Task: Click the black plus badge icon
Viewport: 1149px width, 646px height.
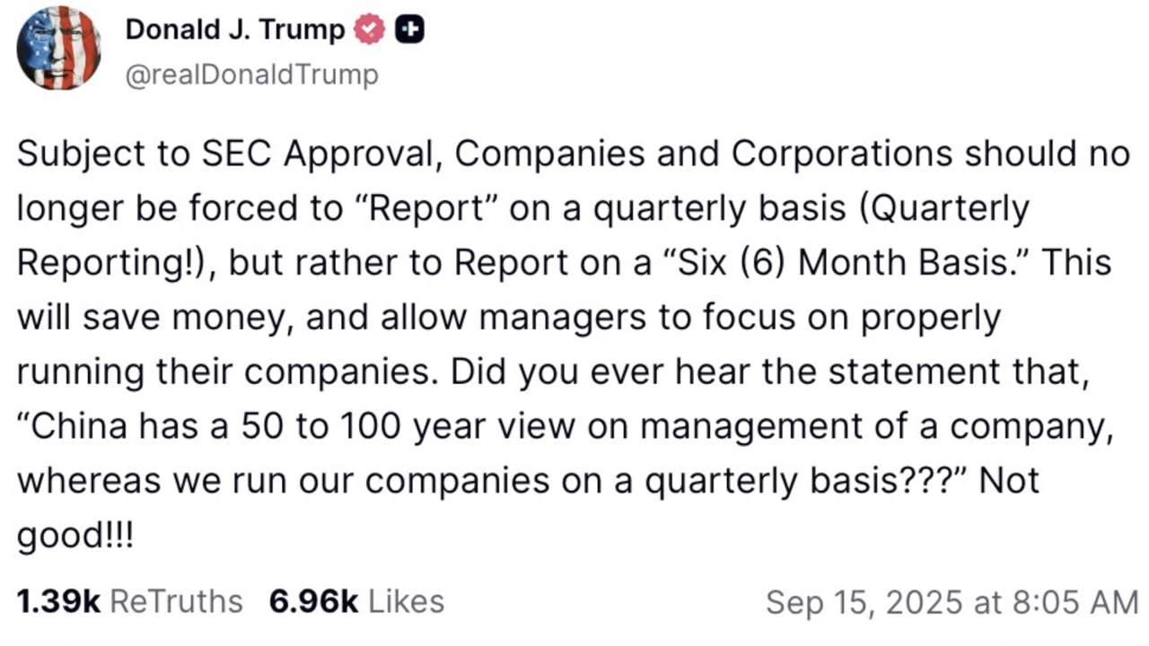Action: click(409, 30)
